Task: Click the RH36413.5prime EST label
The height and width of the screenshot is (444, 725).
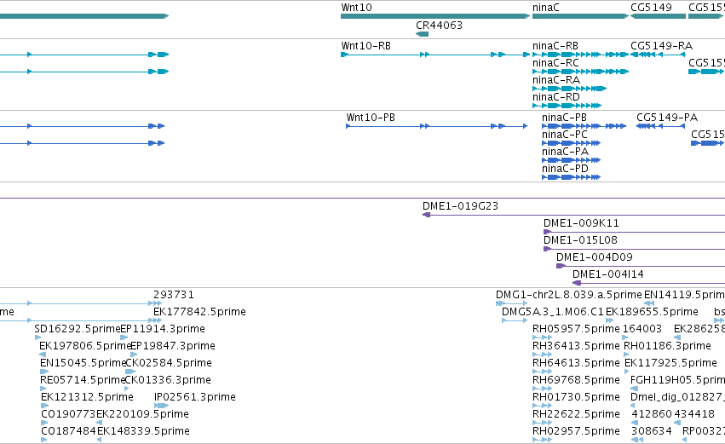Action: 576,346
